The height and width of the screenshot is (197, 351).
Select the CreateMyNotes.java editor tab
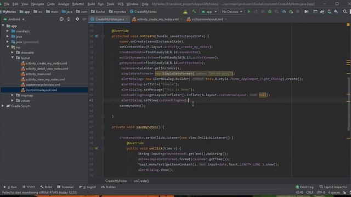pyautogui.click(x=110, y=19)
